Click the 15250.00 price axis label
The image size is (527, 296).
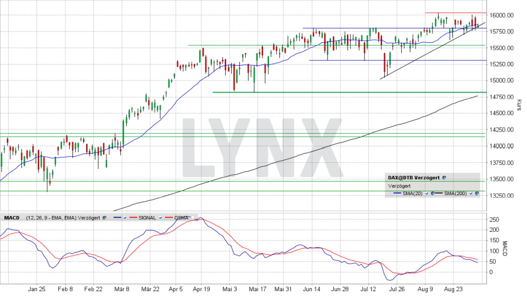[501, 64]
